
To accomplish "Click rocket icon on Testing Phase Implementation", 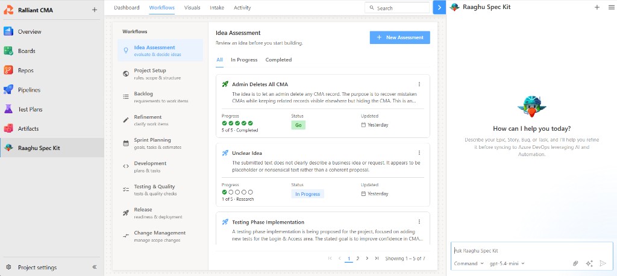I will [x=225, y=222].
